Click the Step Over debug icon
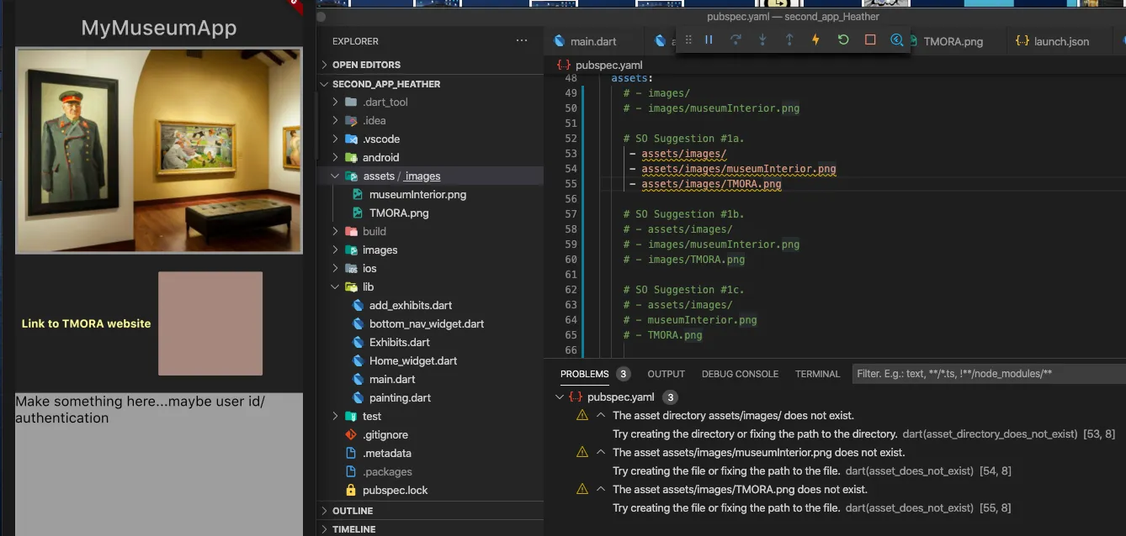1126x536 pixels. click(736, 39)
